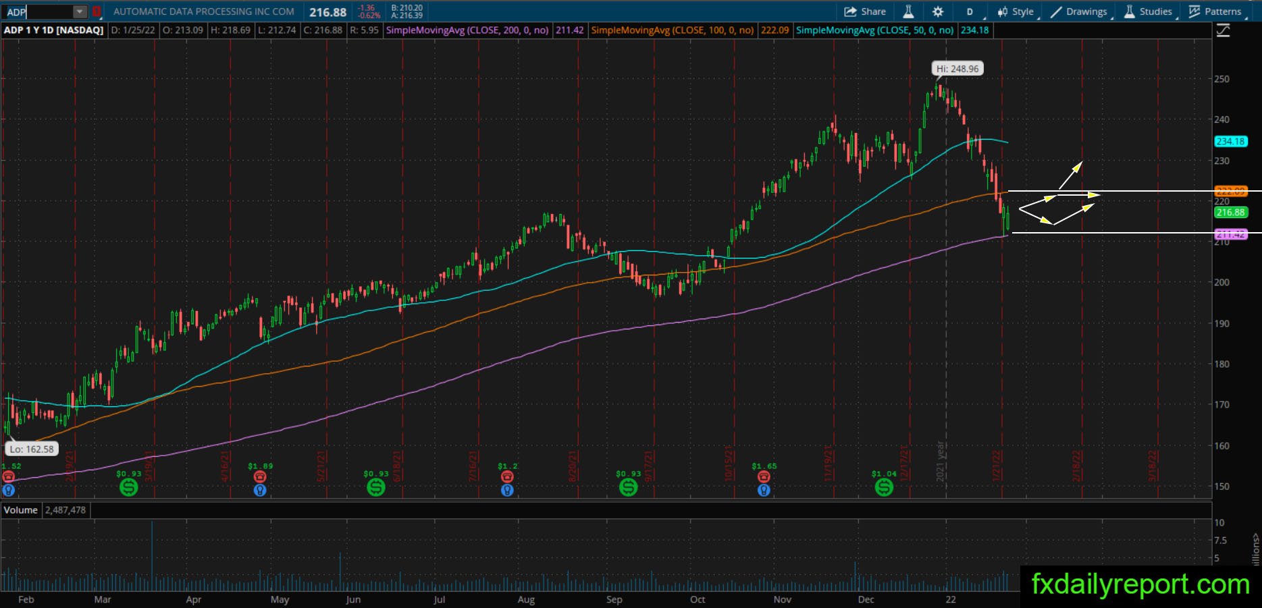Click the Aug label on the time axis
The height and width of the screenshot is (608, 1262).
pyautogui.click(x=526, y=599)
